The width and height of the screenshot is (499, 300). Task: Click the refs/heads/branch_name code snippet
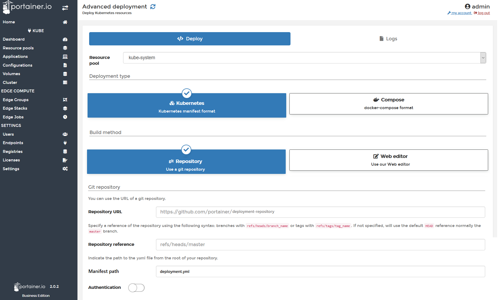click(267, 226)
